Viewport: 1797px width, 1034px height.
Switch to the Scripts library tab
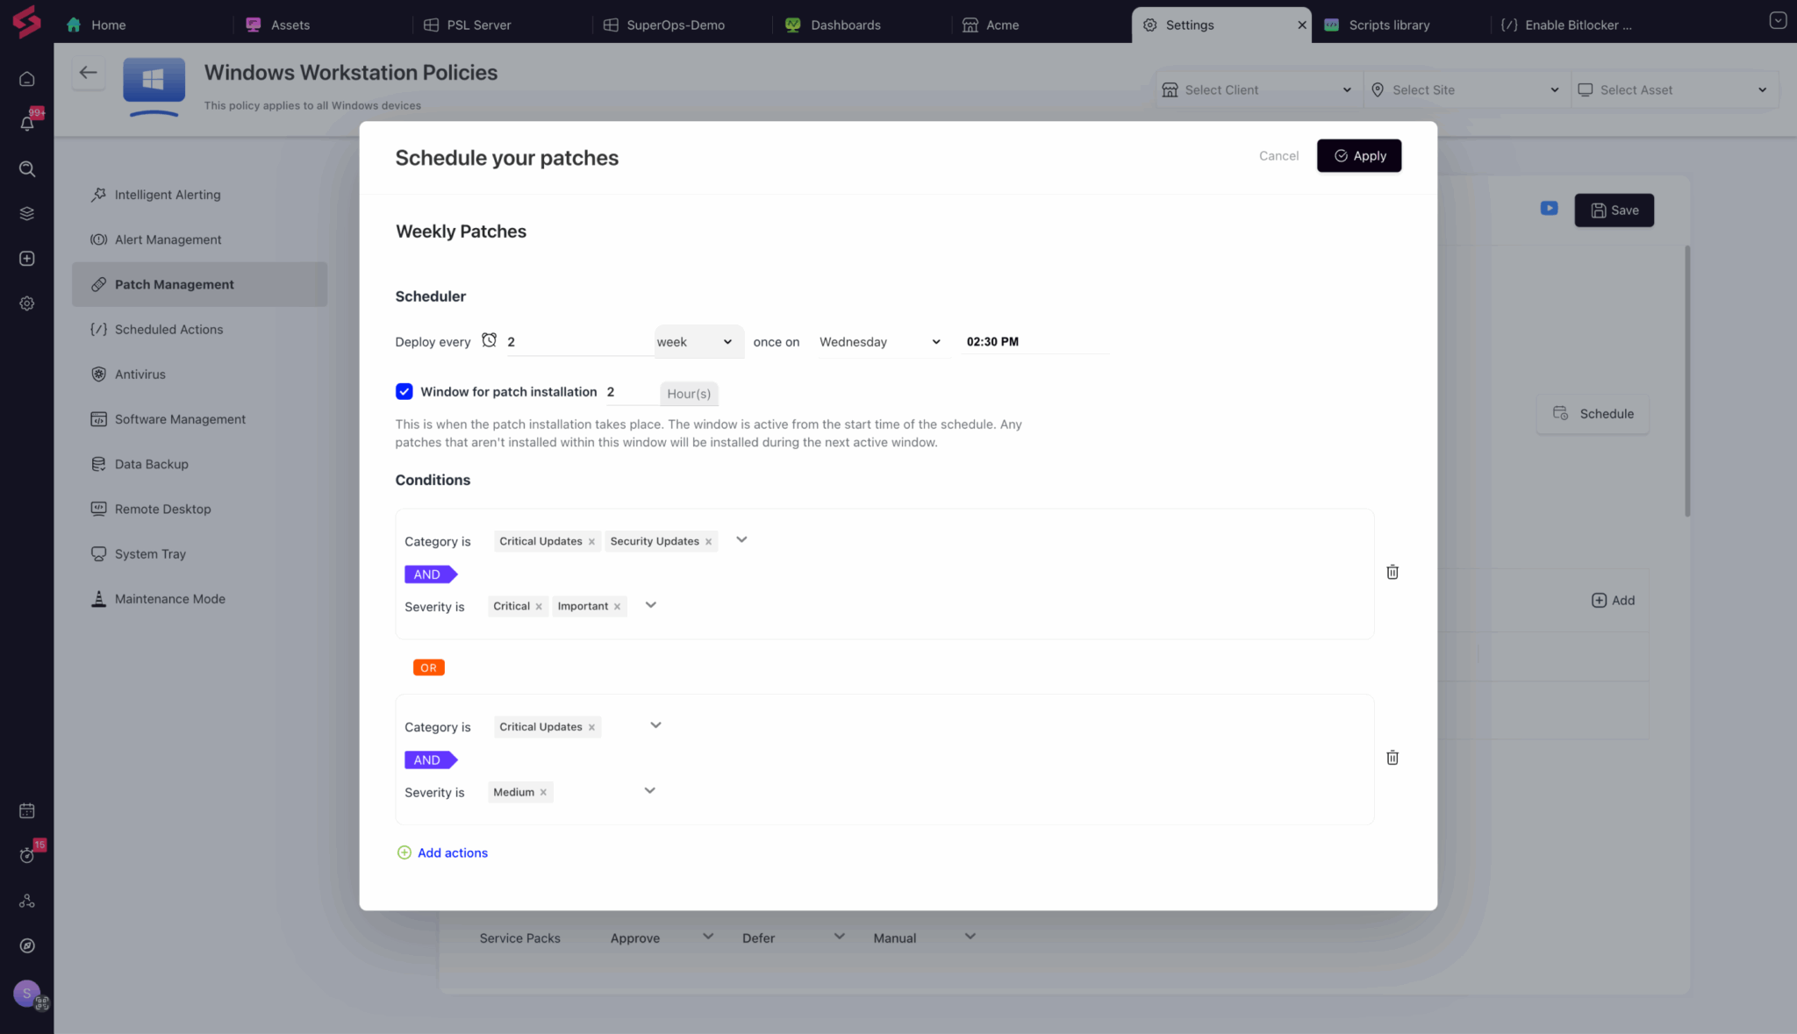[x=1388, y=25]
